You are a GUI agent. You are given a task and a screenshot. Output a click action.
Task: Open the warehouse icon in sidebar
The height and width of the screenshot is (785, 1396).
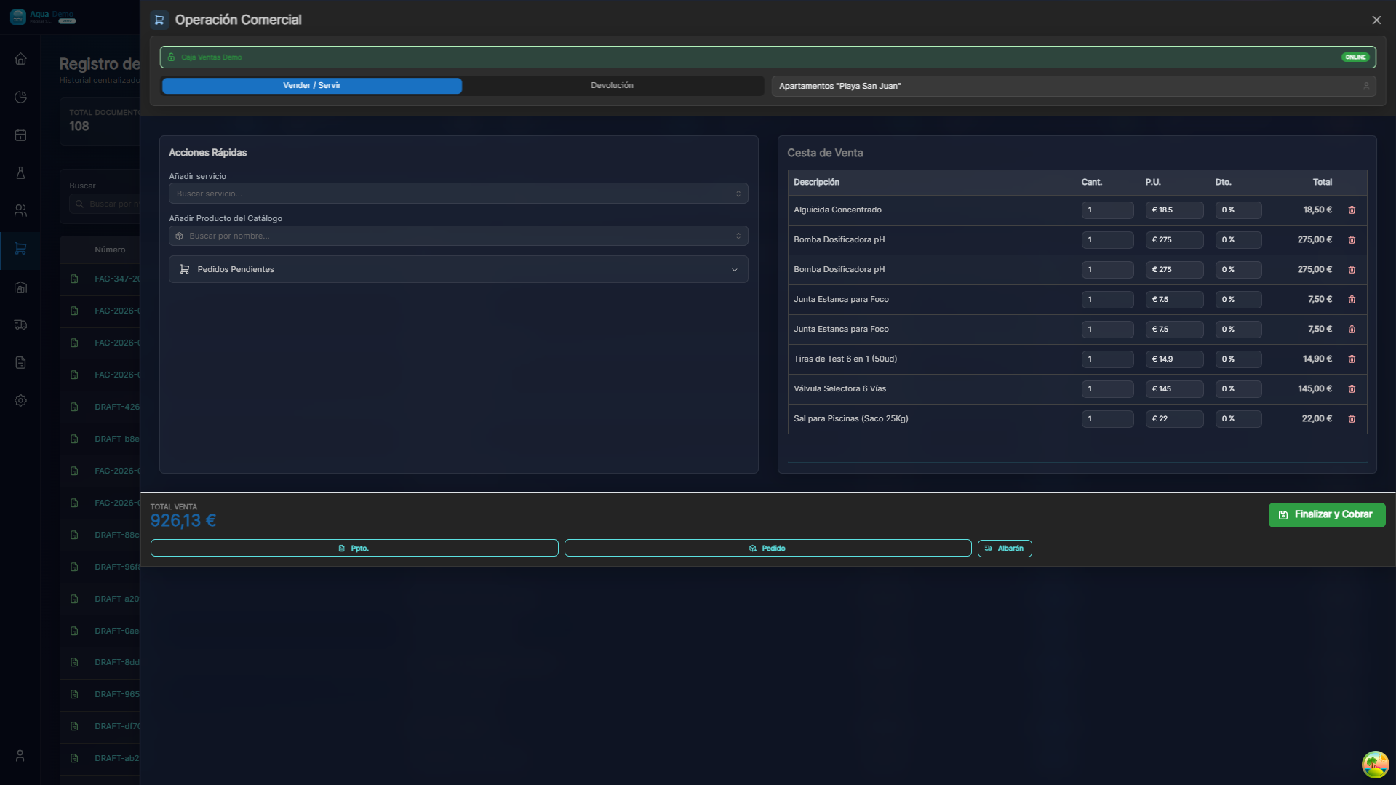click(x=20, y=287)
